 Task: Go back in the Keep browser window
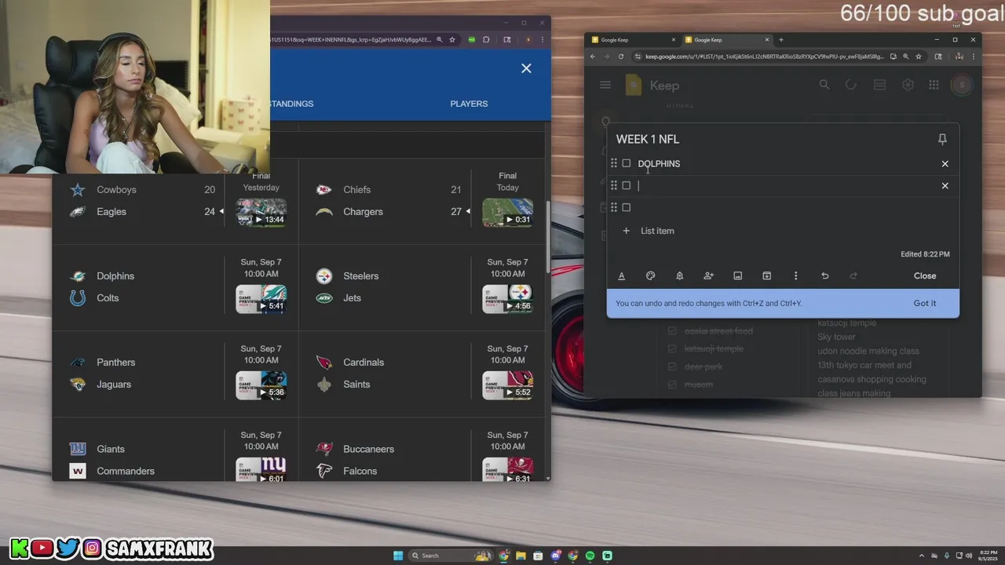[x=592, y=56]
